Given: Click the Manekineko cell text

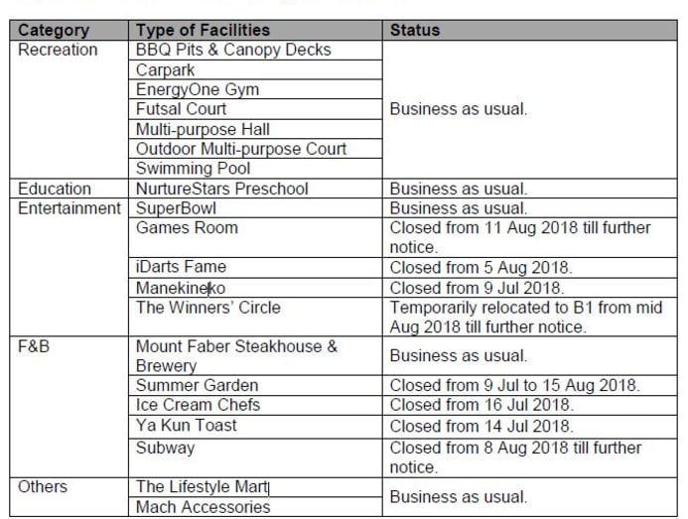Looking at the screenshot, I should point(181,288).
